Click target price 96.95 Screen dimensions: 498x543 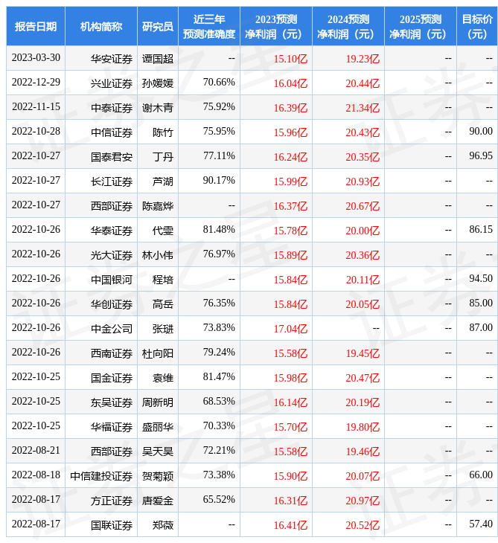[x=481, y=156]
